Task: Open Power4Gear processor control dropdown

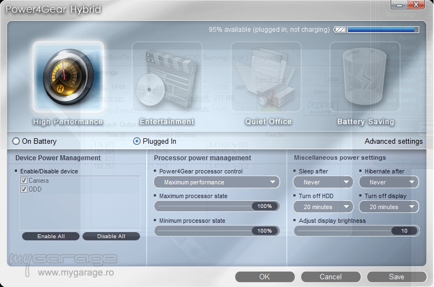Action: (216, 182)
